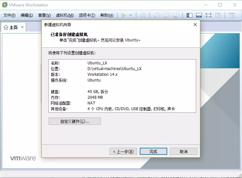
Task: Open the 查看(V) menu
Action: [45, 15]
